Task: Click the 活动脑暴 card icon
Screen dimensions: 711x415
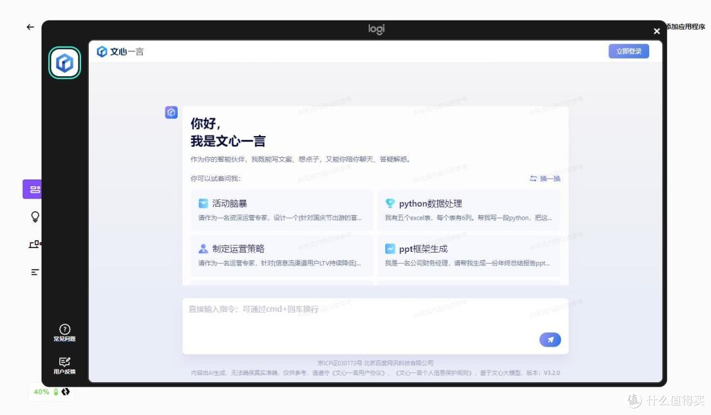Action: click(x=203, y=203)
